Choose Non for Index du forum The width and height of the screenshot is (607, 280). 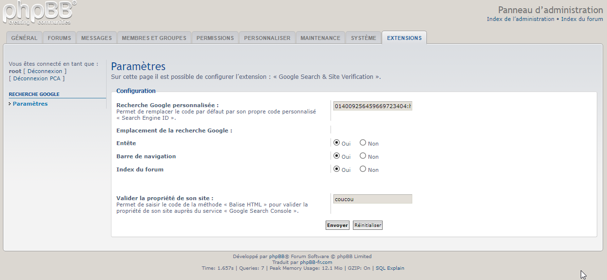pyautogui.click(x=363, y=169)
